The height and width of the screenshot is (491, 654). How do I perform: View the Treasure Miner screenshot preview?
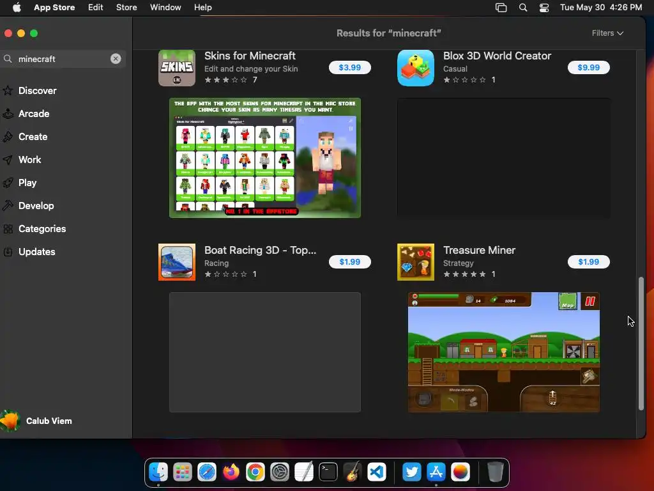coord(503,352)
